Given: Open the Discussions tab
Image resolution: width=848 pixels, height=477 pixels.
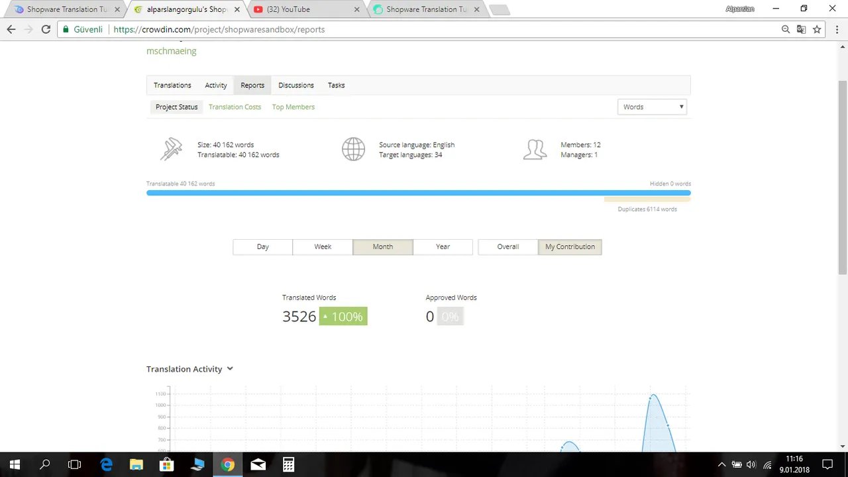Looking at the screenshot, I should click(x=296, y=85).
